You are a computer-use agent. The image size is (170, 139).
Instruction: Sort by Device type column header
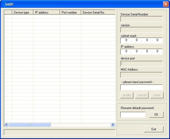23,12
